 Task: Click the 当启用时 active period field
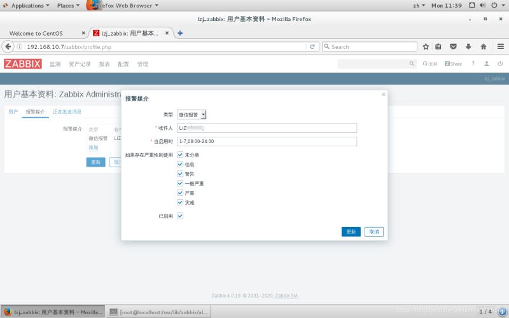(x=267, y=141)
